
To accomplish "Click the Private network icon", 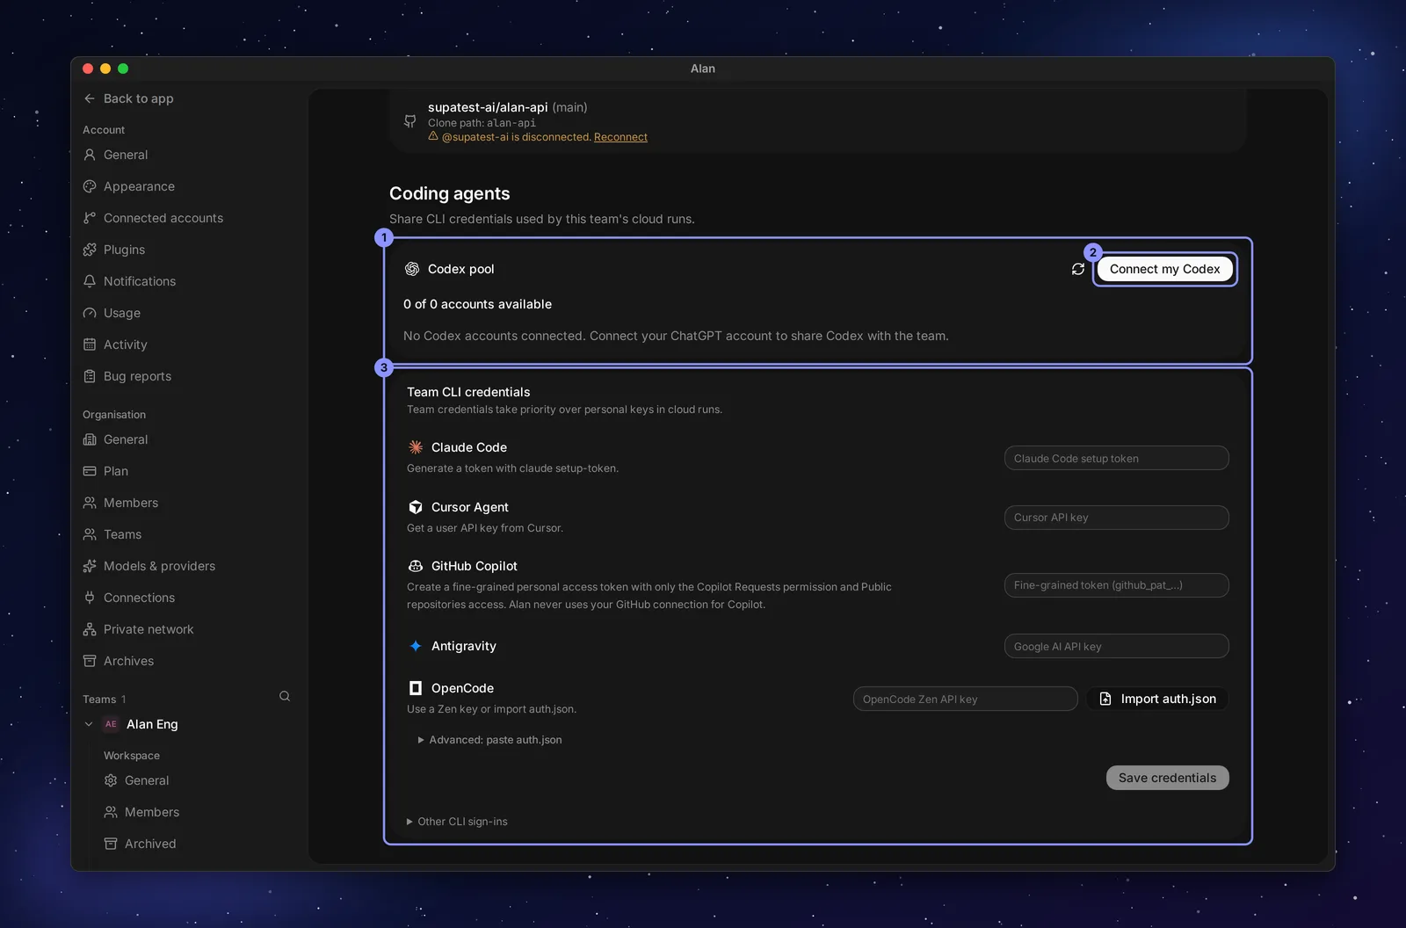I will point(90,629).
